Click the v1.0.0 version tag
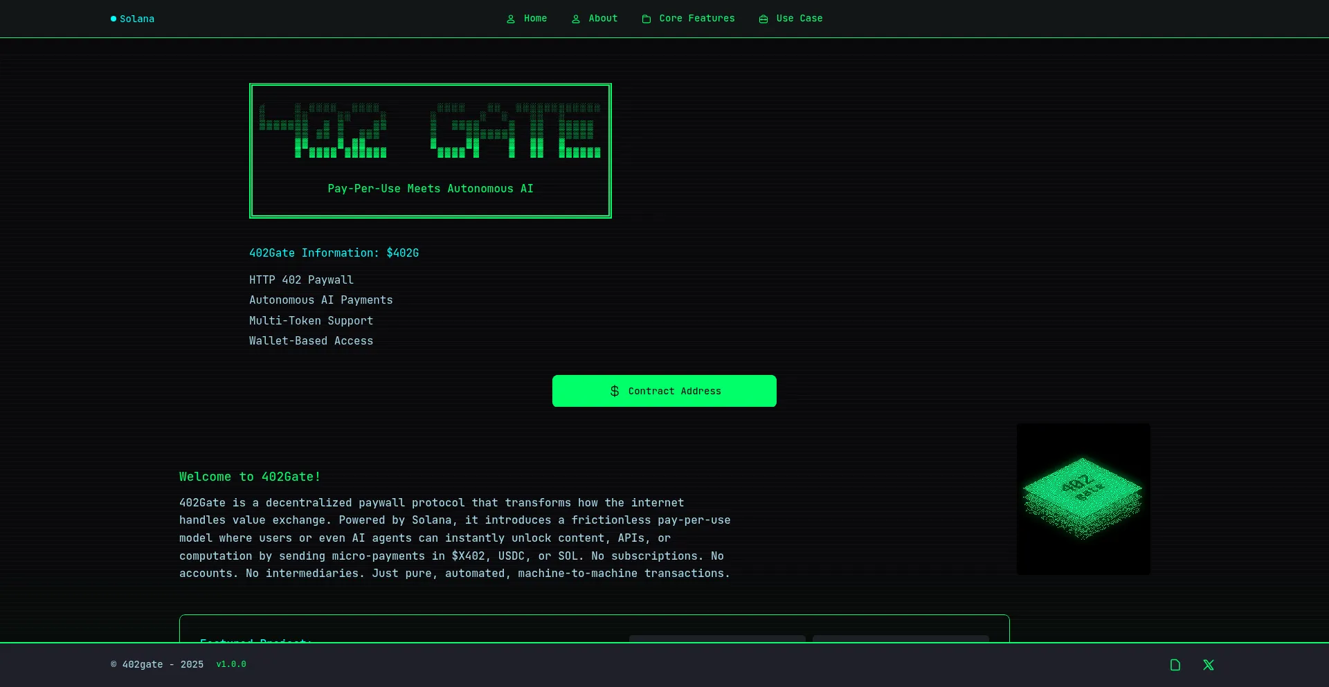This screenshot has height=687, width=1329. [x=231, y=664]
